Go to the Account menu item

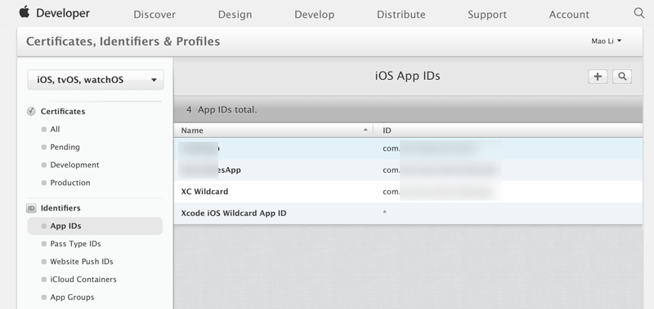point(569,15)
